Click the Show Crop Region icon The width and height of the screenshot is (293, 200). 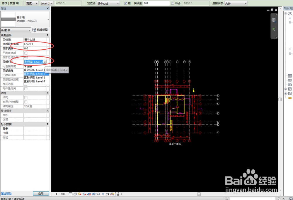(x=94, y=194)
